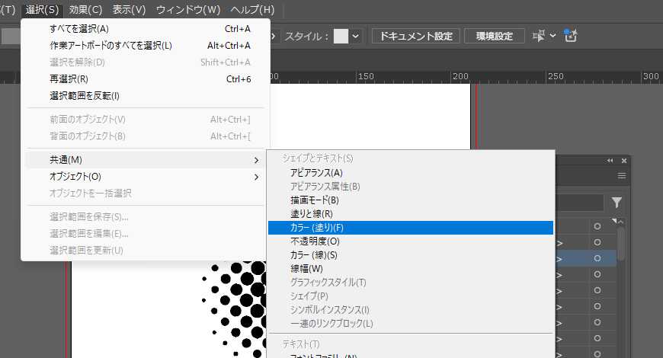Viewport: 663px width, 358px height.
Task: Close the floating layers panel
Action: (x=624, y=161)
